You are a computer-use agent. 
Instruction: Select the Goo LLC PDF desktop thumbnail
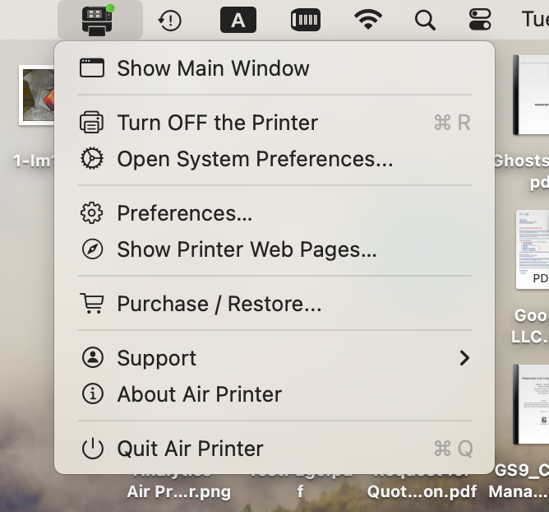click(533, 249)
